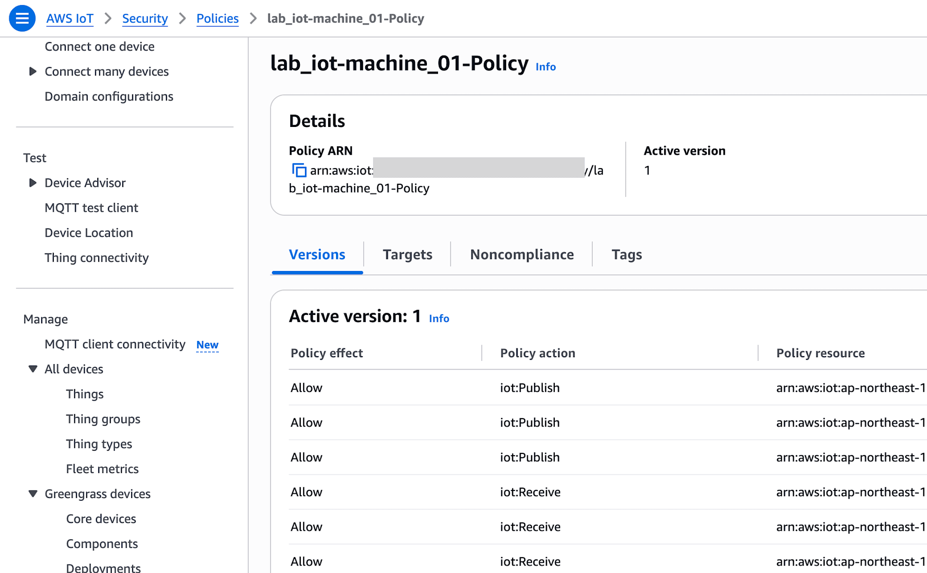
Task: Collapse All devices section
Action: click(x=32, y=369)
